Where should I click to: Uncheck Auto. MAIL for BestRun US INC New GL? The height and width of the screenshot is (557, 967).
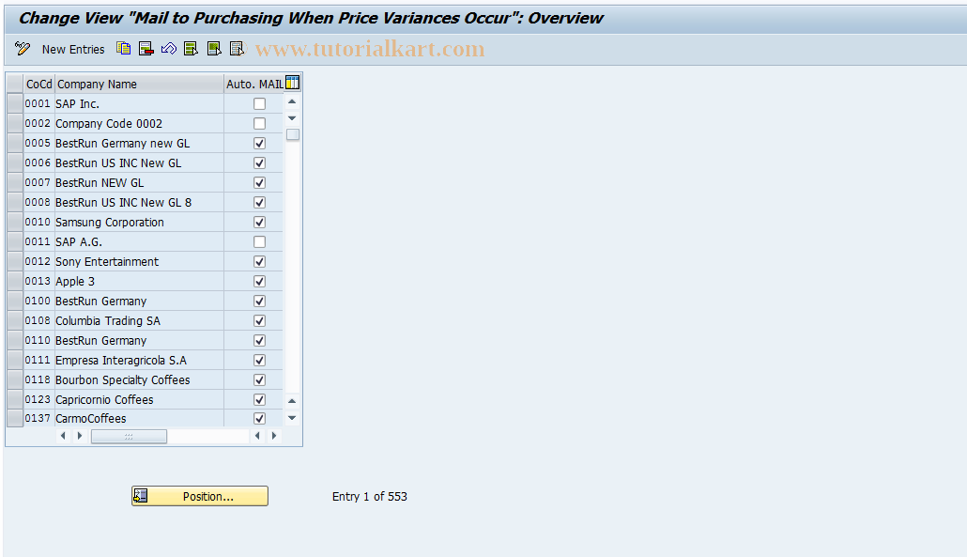pyautogui.click(x=260, y=162)
